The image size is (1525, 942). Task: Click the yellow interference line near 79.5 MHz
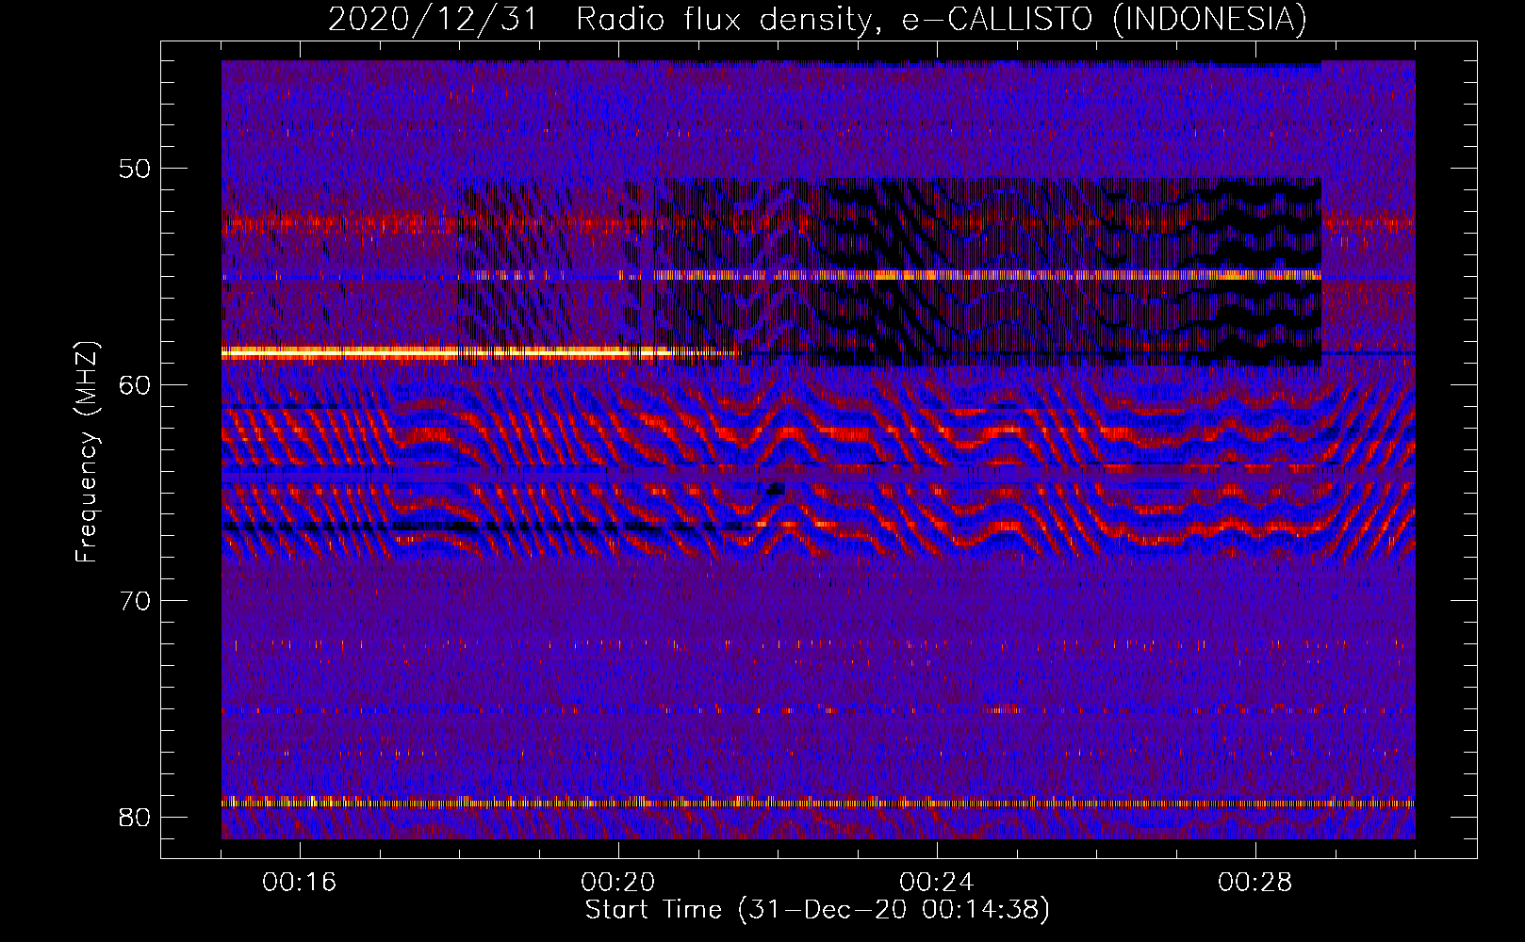(818, 804)
